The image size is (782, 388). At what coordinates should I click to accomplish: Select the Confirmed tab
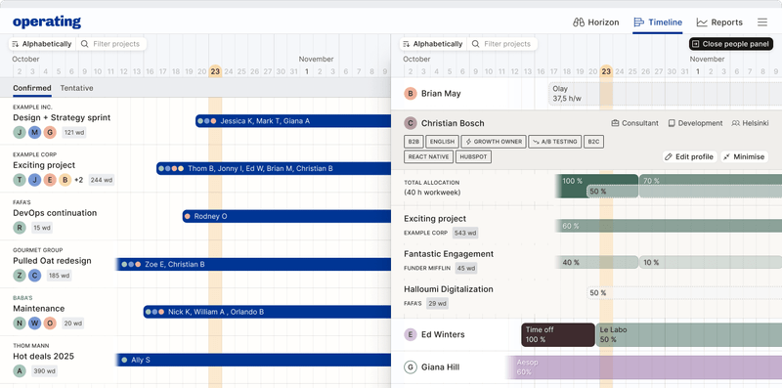(32, 88)
